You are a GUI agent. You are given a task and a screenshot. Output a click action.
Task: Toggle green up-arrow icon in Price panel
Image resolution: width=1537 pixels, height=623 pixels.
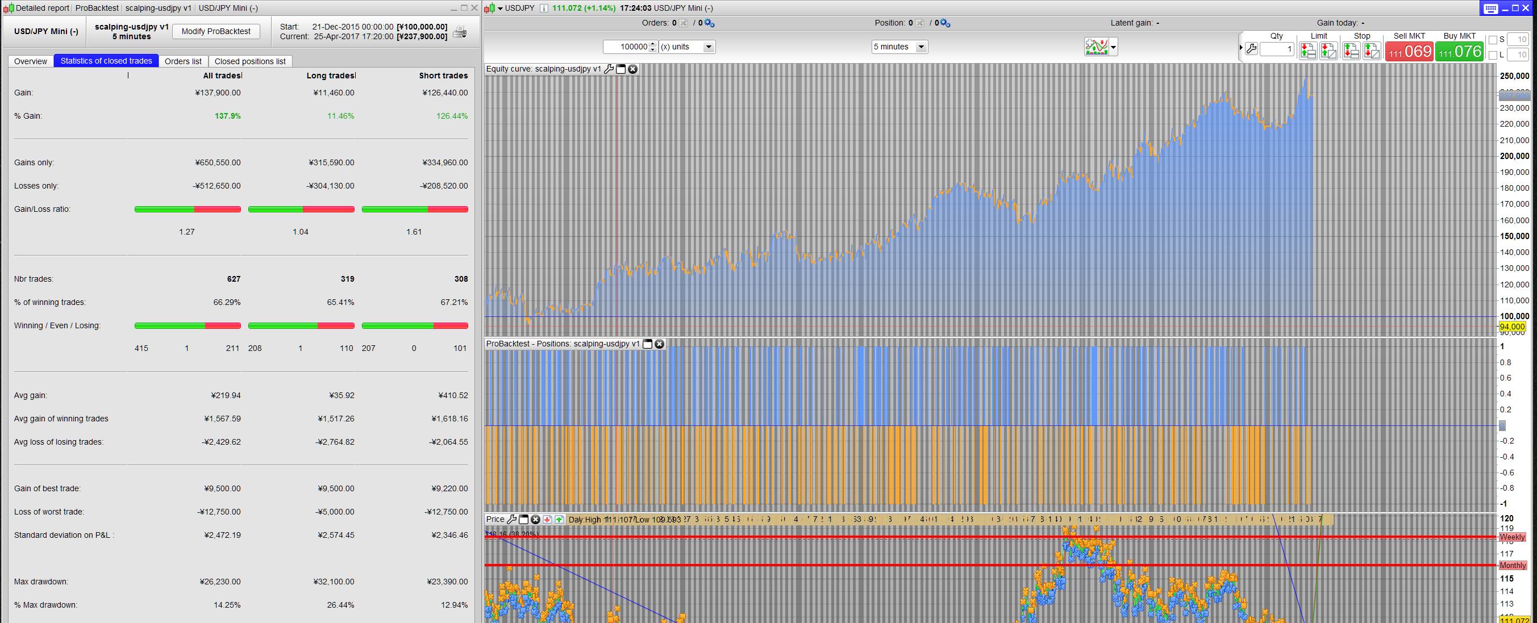click(x=559, y=520)
